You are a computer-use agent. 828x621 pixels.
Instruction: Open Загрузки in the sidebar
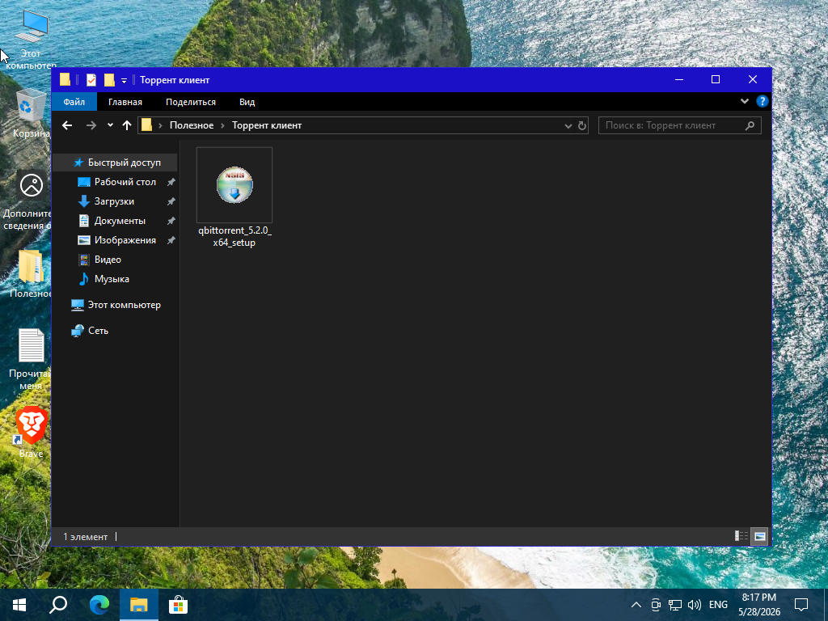(x=114, y=201)
